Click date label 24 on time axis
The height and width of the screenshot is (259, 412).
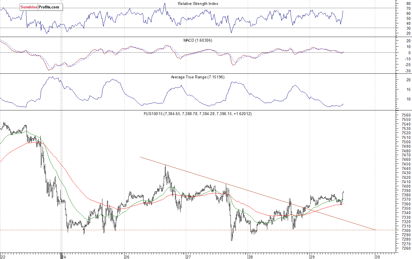tap(64, 257)
